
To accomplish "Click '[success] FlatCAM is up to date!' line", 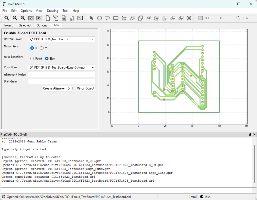I will pyautogui.click(x=31, y=157).
